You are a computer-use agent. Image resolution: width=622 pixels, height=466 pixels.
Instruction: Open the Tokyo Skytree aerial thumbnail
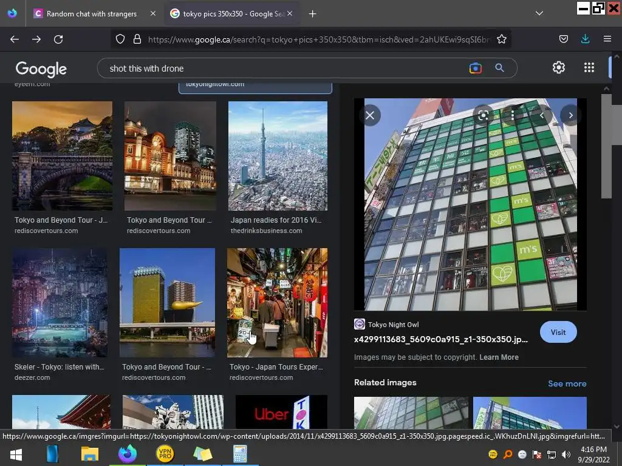click(x=278, y=156)
